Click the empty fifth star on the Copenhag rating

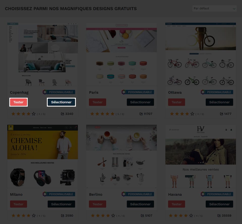(34, 114)
